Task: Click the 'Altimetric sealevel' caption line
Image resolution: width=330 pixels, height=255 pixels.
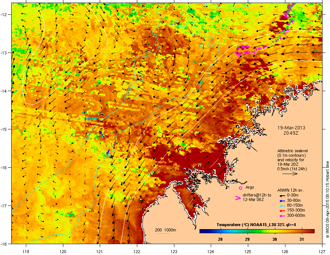Action: pos(292,151)
